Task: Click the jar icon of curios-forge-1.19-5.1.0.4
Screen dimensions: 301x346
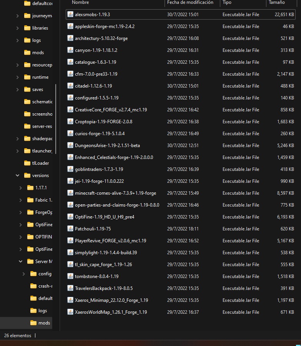Action: click(x=70, y=134)
